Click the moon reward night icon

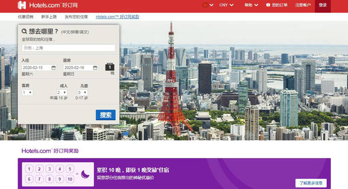click(85, 174)
